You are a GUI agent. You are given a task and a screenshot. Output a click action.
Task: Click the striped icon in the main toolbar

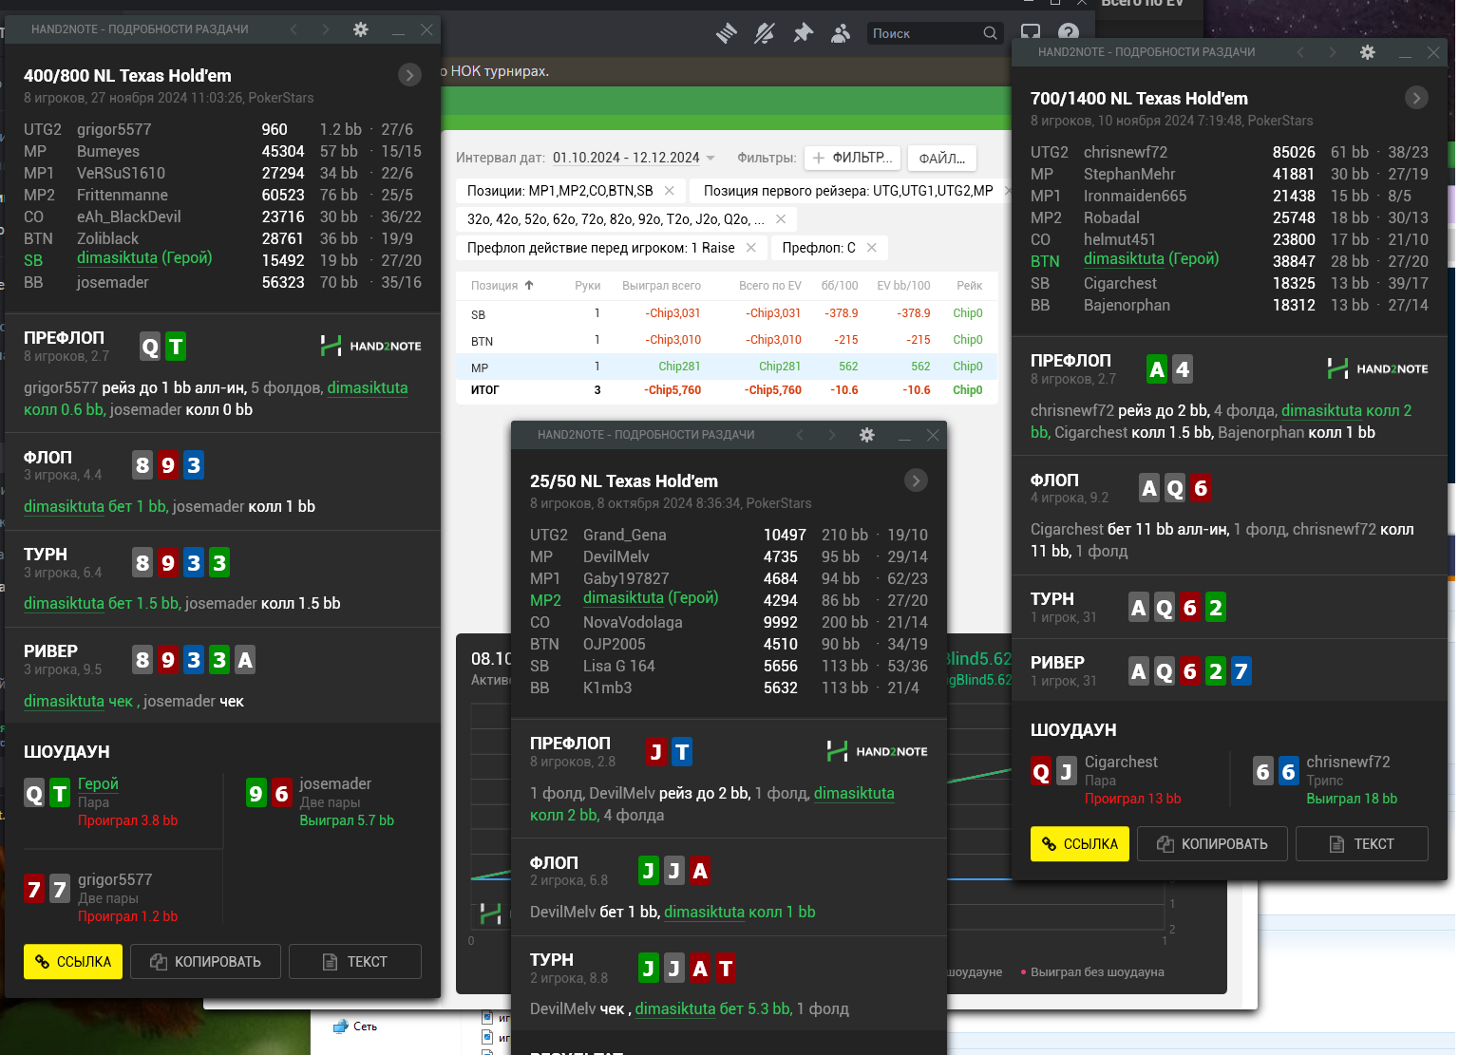click(727, 33)
